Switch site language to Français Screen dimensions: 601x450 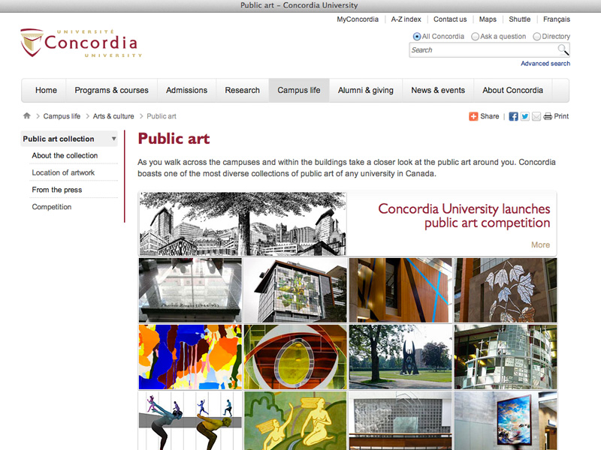click(x=556, y=19)
